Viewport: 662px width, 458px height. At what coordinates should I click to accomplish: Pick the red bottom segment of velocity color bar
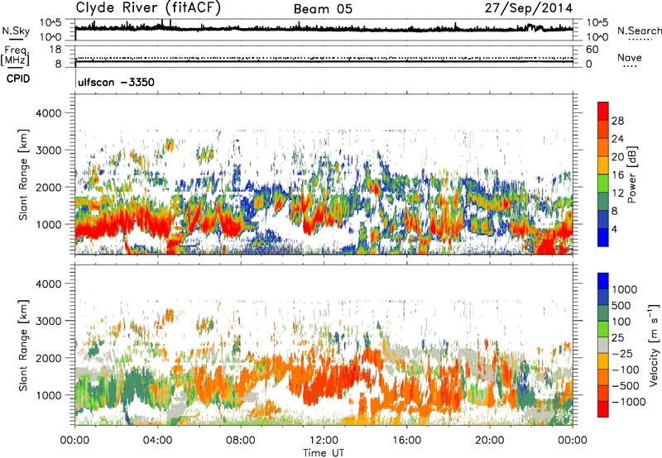603,409
